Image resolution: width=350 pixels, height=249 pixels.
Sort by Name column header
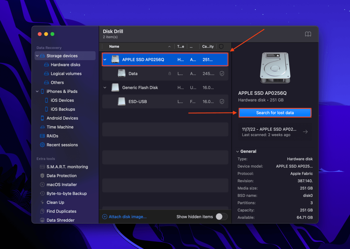[114, 46]
